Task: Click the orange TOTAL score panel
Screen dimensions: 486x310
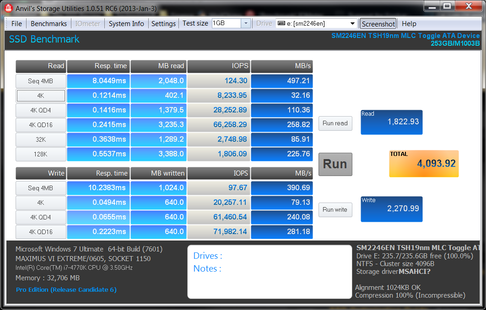Action: click(x=423, y=164)
